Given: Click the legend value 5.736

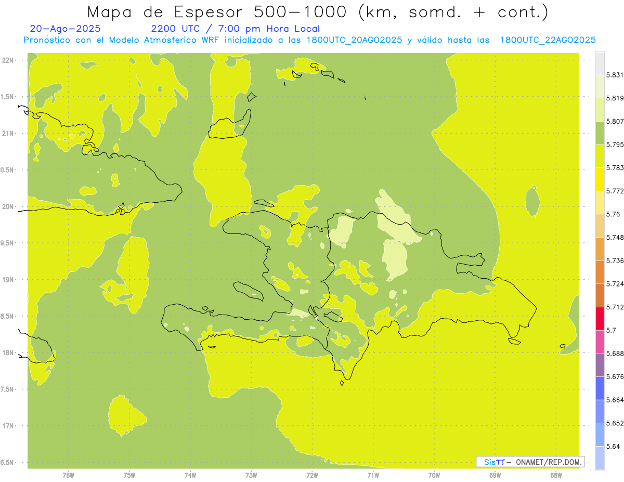Looking at the screenshot, I should [615, 260].
